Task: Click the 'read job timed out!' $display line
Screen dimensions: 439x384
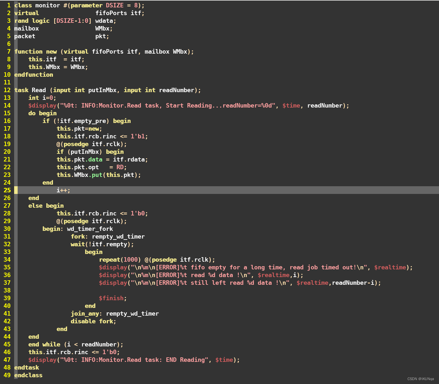Action: click(256, 267)
